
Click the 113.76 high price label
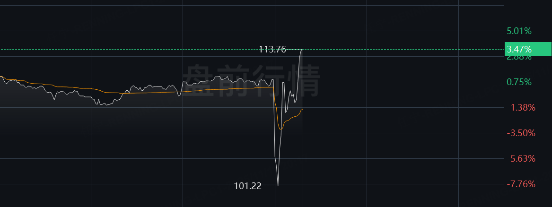(272, 50)
